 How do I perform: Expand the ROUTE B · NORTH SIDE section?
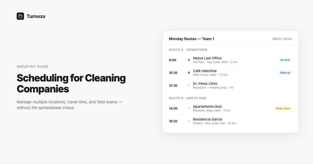point(188,98)
